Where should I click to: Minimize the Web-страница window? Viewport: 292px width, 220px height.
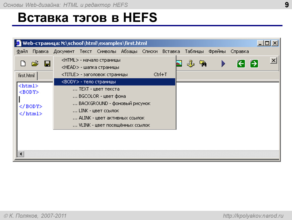coord(260,43)
